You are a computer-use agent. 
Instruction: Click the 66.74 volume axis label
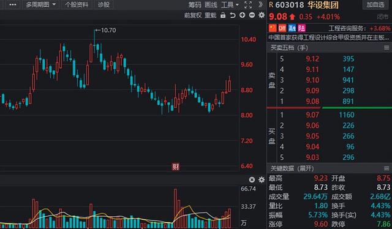click(x=248, y=189)
